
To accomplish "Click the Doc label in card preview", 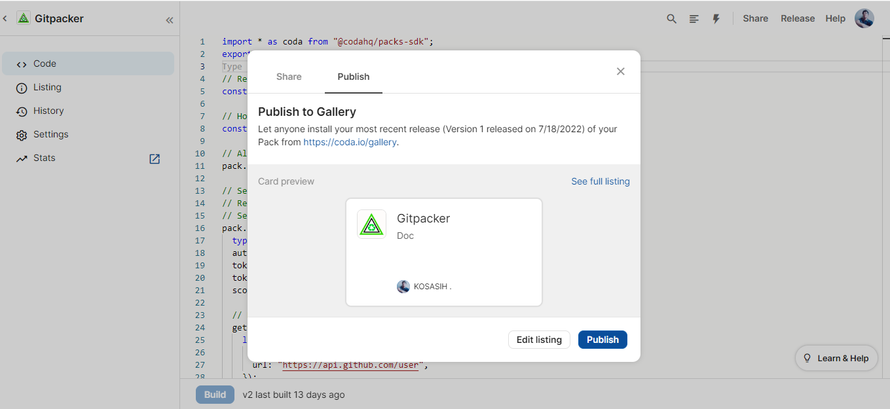I will (405, 236).
